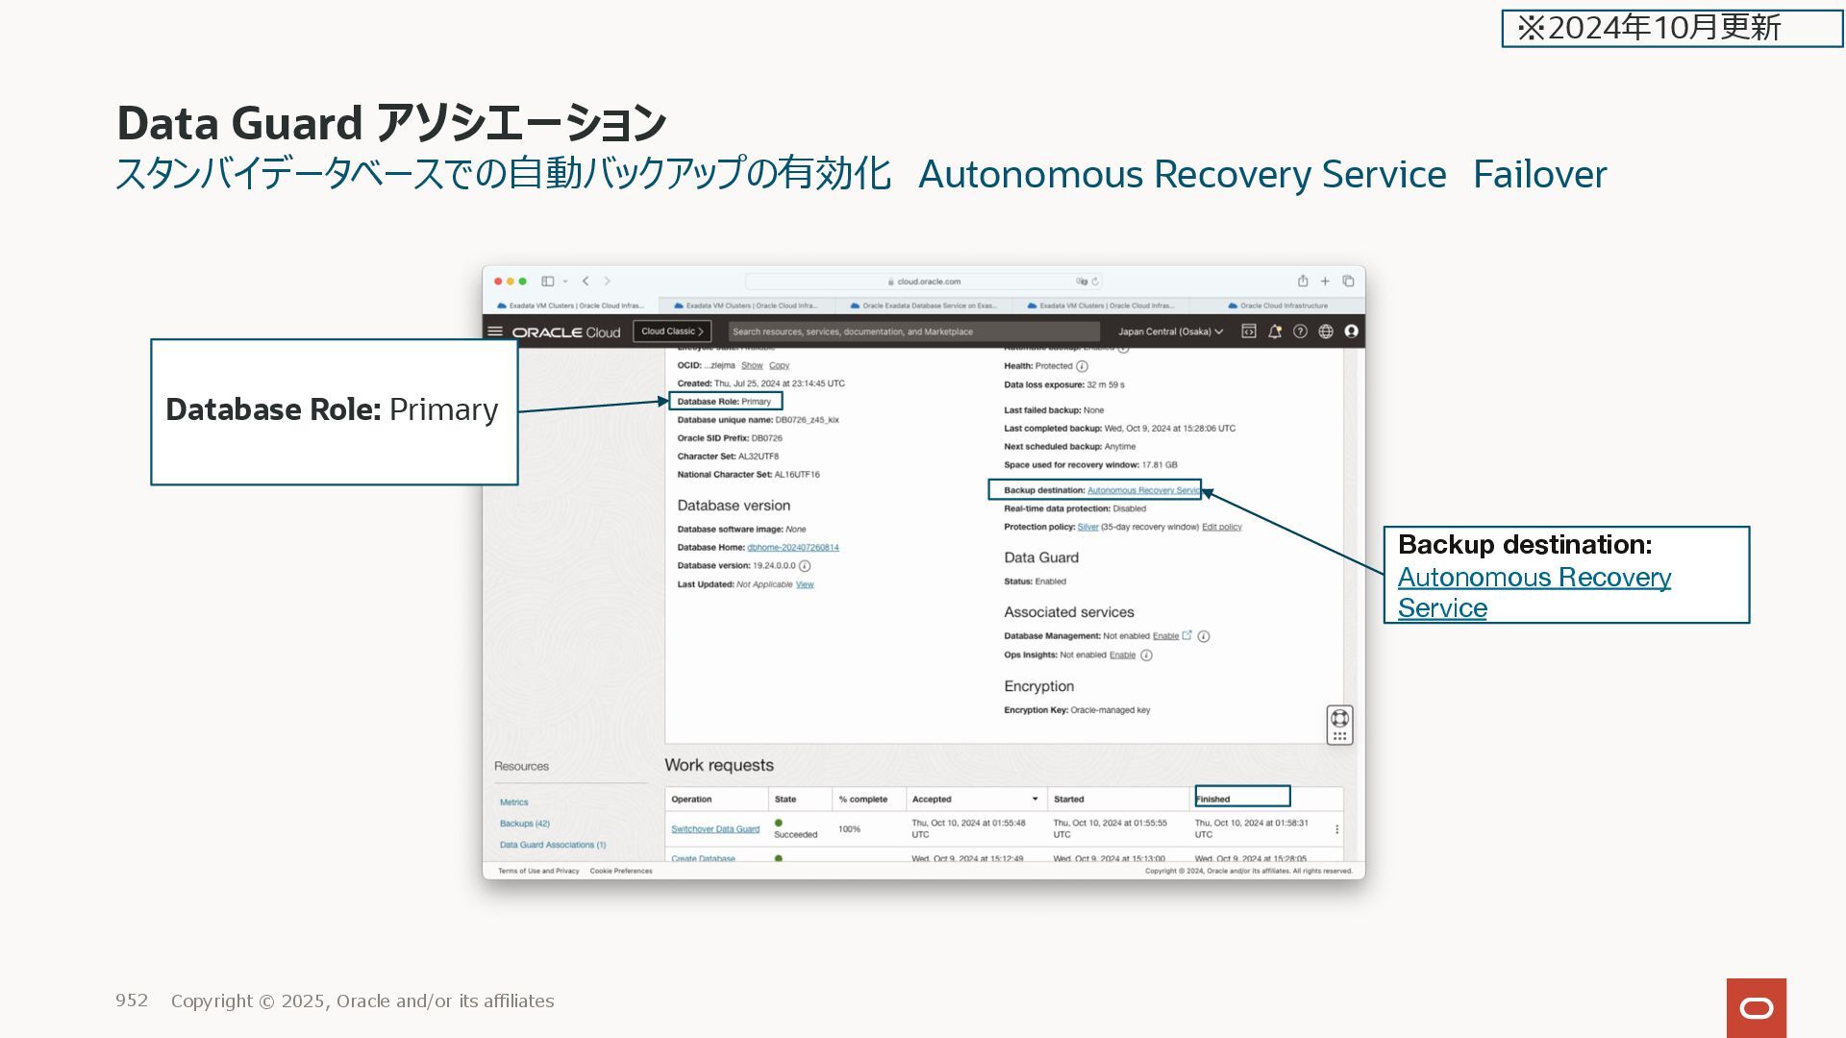Switch to the Oracle Cloud Infrastructure browser tab

(1279, 306)
